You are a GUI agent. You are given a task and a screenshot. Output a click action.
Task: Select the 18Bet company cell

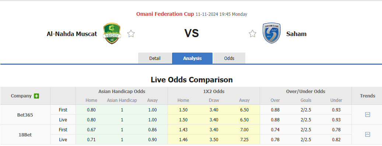25,135
